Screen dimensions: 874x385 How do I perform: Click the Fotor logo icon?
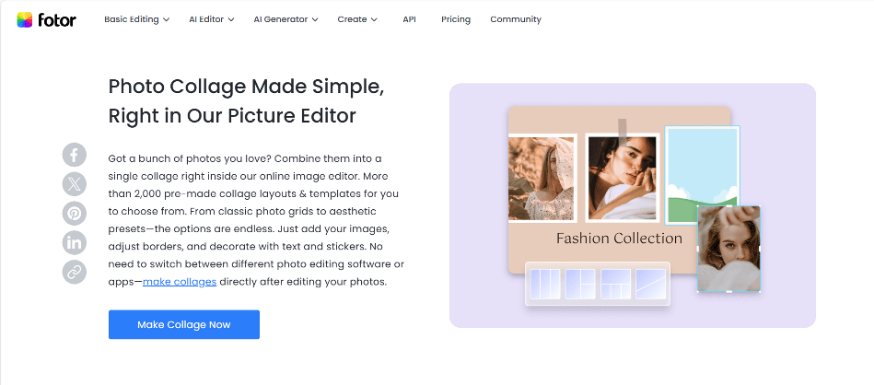click(25, 19)
